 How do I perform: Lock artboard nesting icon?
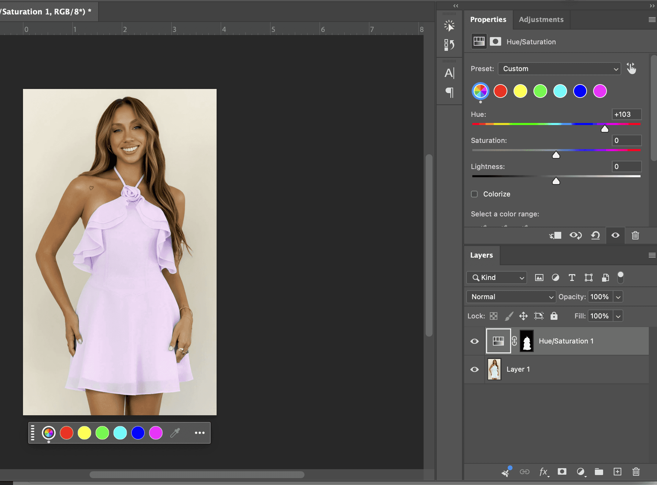click(x=539, y=316)
